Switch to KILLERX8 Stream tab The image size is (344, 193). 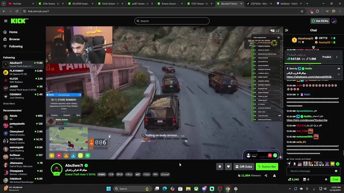[x=81, y=4]
